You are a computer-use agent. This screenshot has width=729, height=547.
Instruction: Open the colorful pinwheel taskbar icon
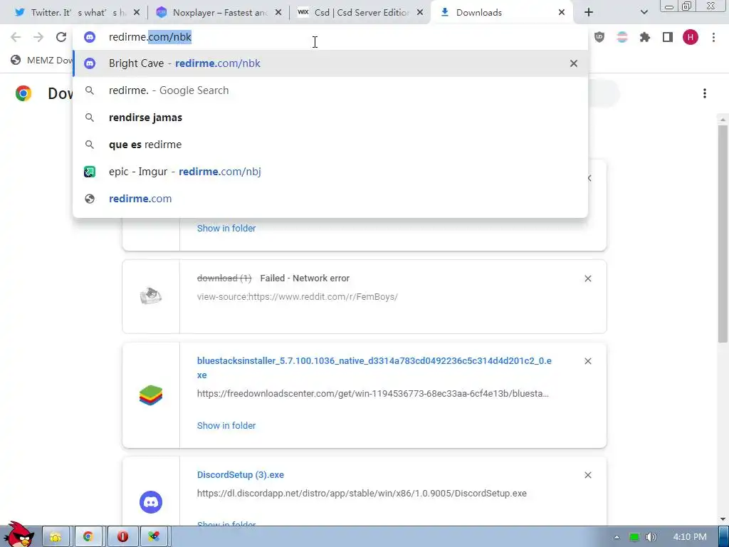(154, 537)
